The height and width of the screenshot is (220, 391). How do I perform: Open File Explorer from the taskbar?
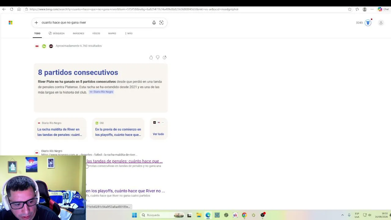point(199,215)
